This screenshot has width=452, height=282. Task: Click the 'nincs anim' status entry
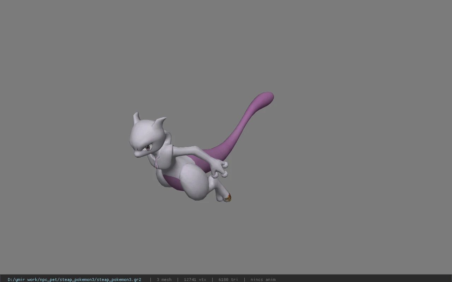(x=263, y=280)
